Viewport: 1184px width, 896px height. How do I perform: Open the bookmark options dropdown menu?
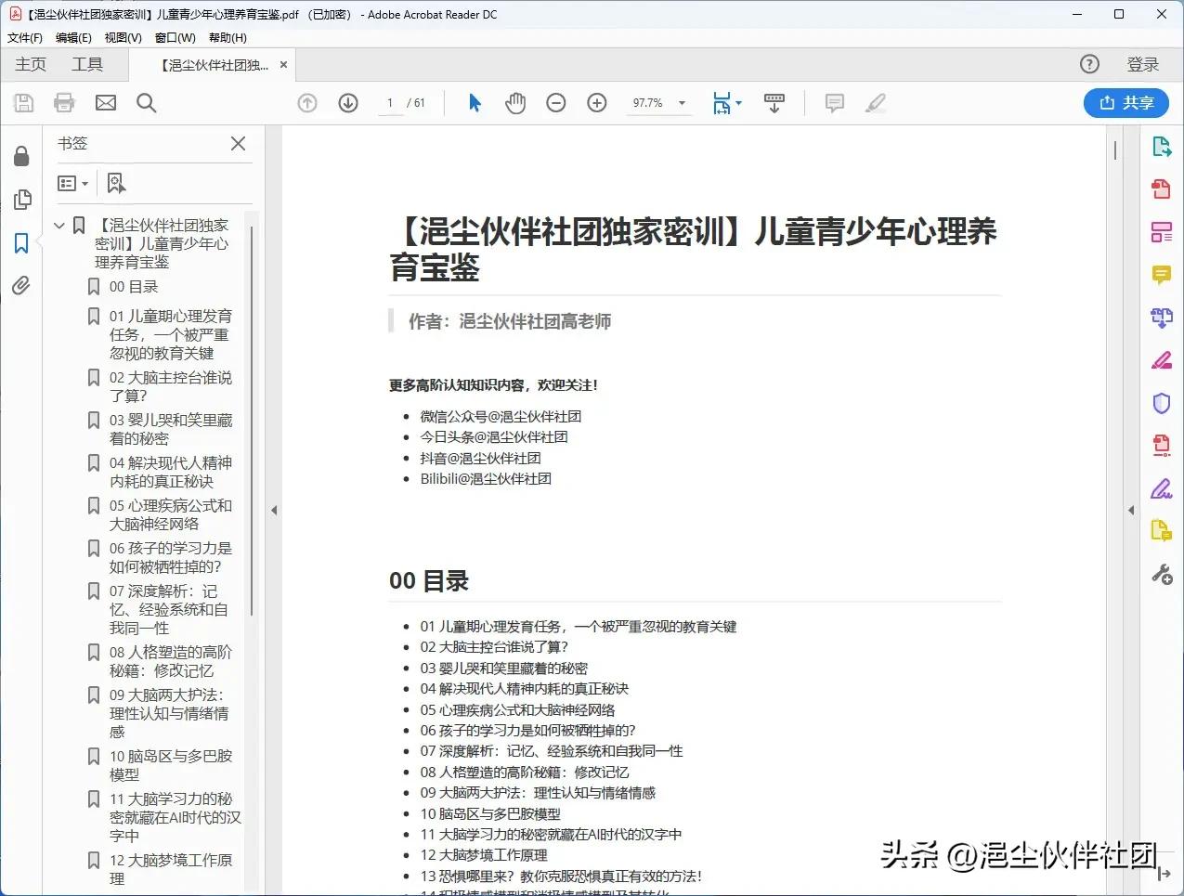[x=73, y=184]
